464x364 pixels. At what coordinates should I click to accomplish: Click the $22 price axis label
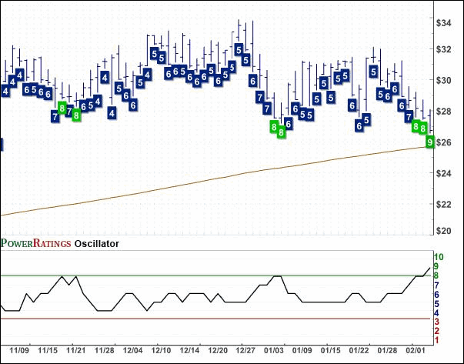coord(444,205)
